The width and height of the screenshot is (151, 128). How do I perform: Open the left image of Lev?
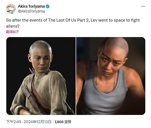point(41,76)
